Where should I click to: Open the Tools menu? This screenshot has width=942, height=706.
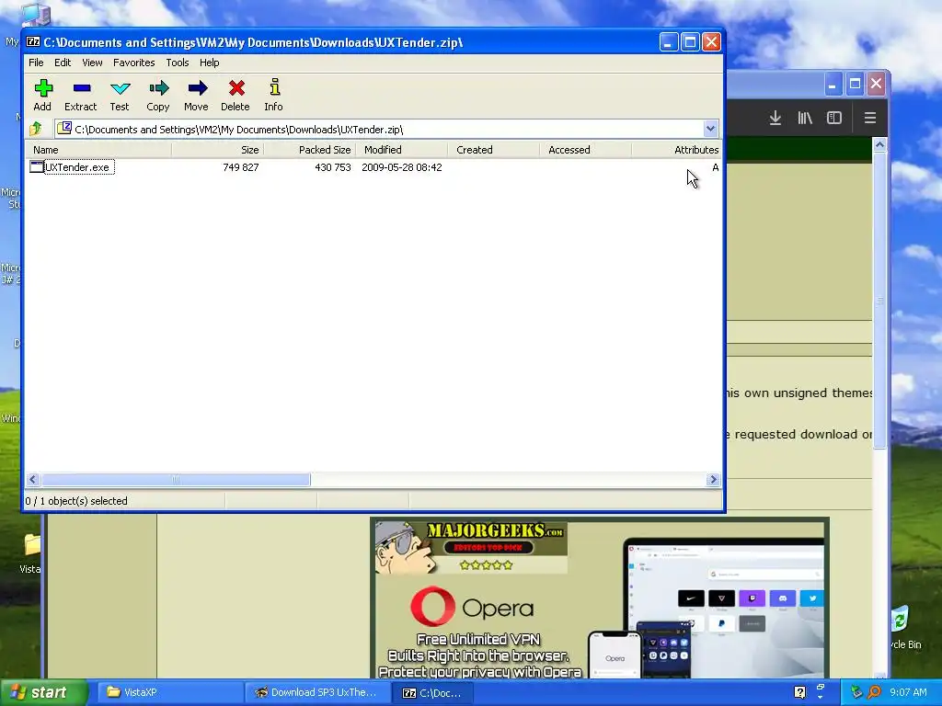[178, 63]
